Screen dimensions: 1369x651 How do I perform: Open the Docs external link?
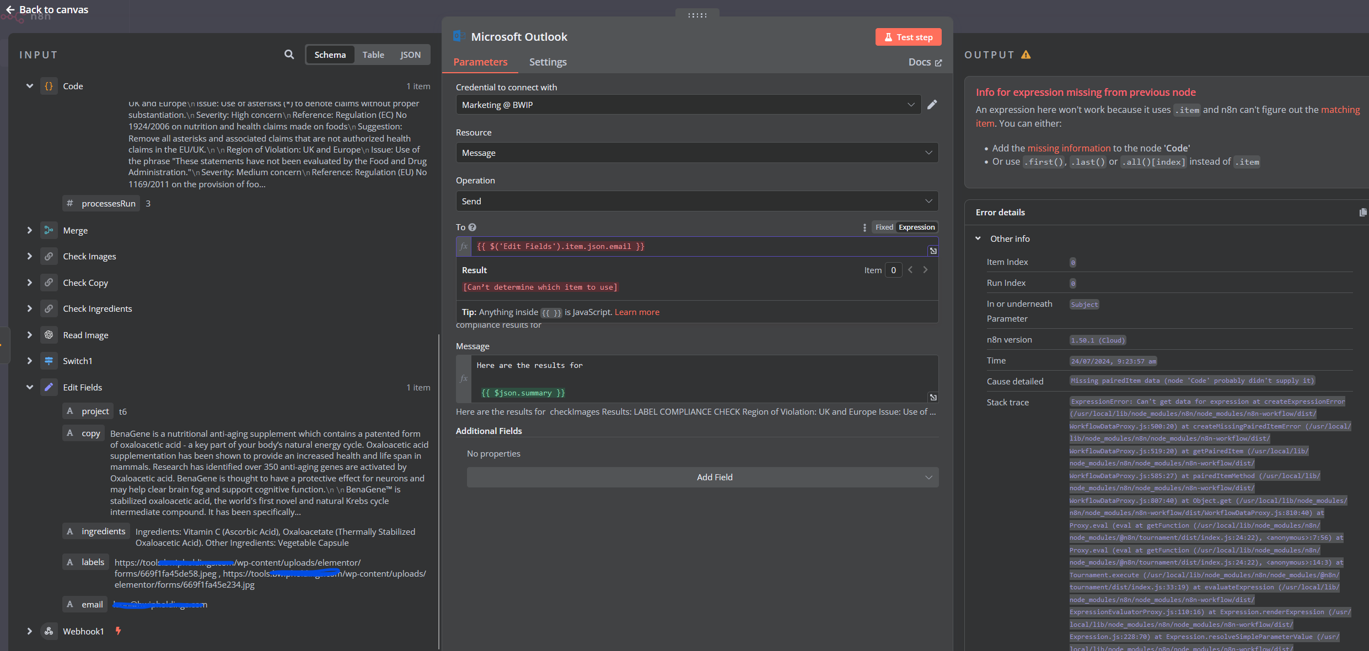pyautogui.click(x=925, y=62)
